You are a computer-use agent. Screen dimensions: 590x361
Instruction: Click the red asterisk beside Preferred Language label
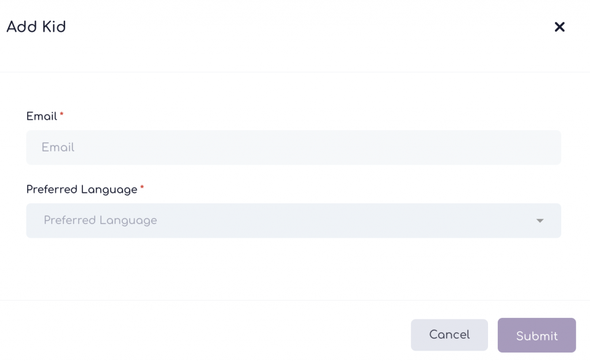tap(142, 188)
